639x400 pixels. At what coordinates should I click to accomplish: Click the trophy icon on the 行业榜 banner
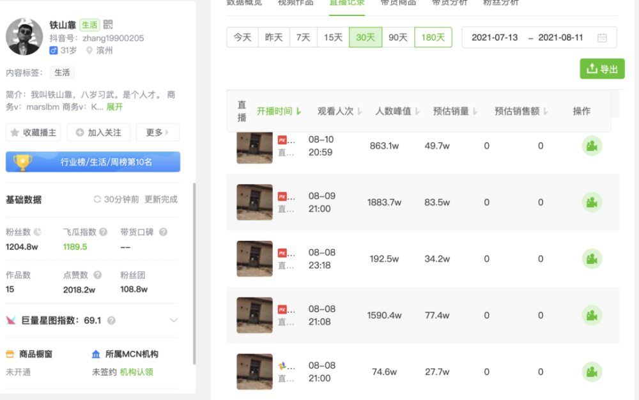24,162
